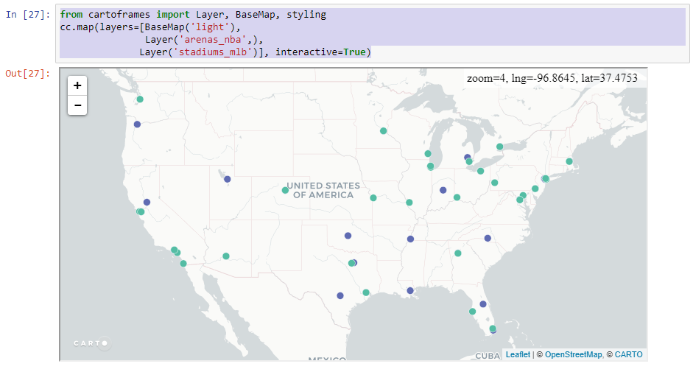Select green point near Tampa
This screenshot has height=372, width=693.
pyautogui.click(x=473, y=312)
